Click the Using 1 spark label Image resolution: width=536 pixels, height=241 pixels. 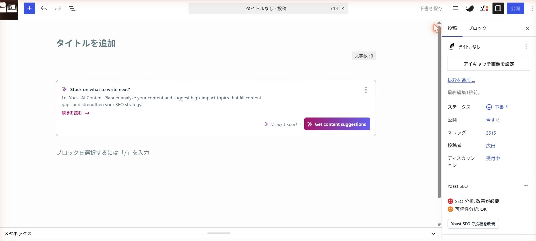click(x=284, y=124)
